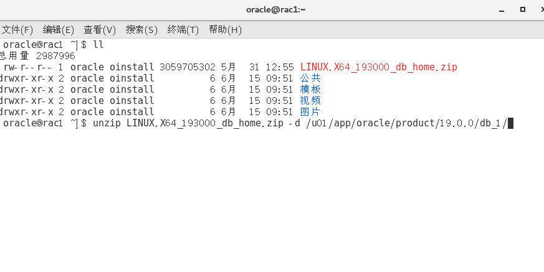Open the 帮助(H) menu
Viewport: 544px width, 272px height.
click(x=225, y=29)
